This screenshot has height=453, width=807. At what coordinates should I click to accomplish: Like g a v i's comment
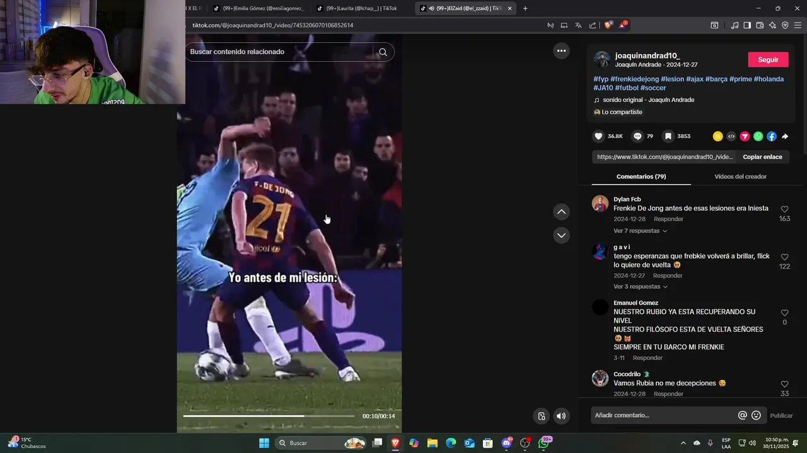(784, 257)
